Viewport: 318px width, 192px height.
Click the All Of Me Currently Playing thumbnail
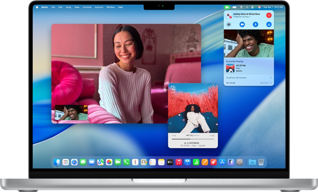coord(230,68)
